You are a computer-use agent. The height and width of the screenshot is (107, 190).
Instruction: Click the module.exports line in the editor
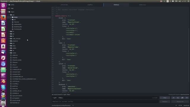click(x=63, y=16)
